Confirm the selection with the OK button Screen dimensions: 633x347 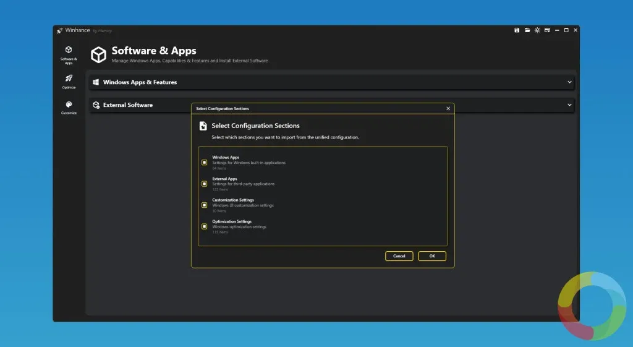click(x=432, y=256)
